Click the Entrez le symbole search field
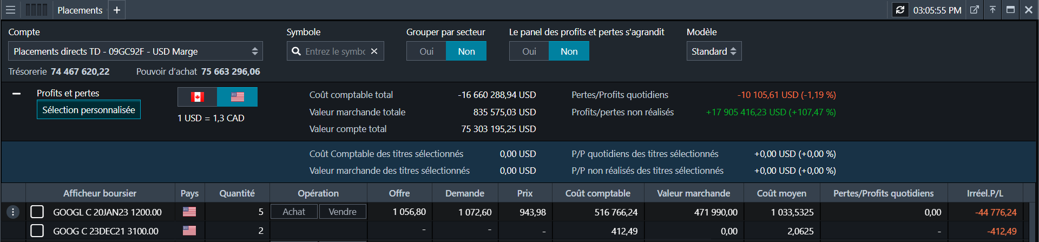 tap(334, 51)
